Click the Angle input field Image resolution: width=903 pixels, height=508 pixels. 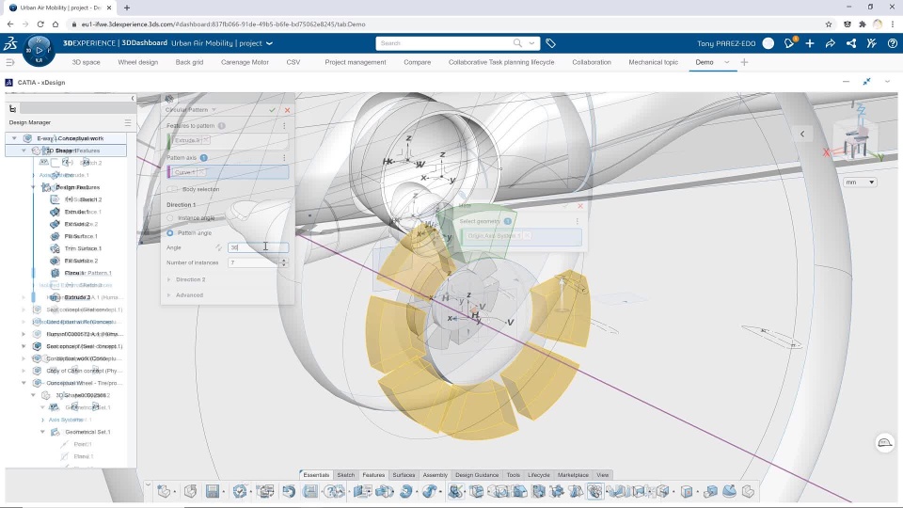(x=258, y=247)
